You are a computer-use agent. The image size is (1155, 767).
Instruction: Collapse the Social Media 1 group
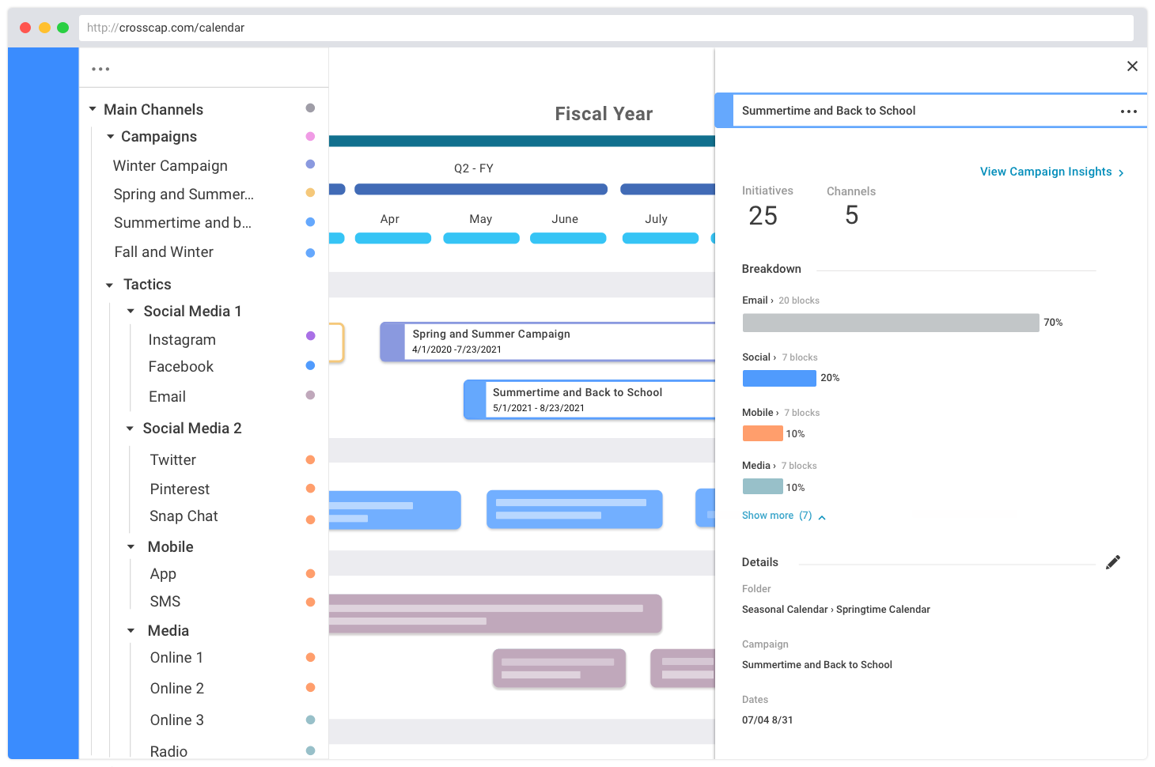(x=131, y=312)
